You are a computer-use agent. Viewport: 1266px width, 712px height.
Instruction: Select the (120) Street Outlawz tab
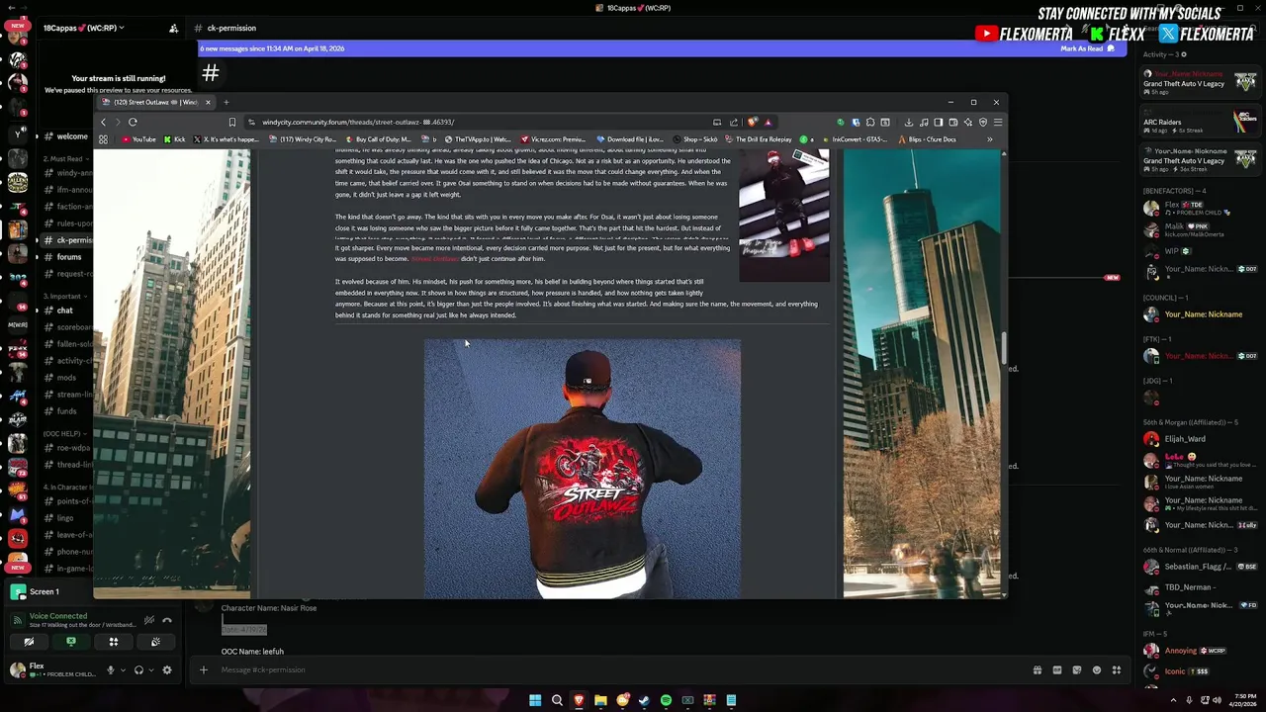(155, 102)
